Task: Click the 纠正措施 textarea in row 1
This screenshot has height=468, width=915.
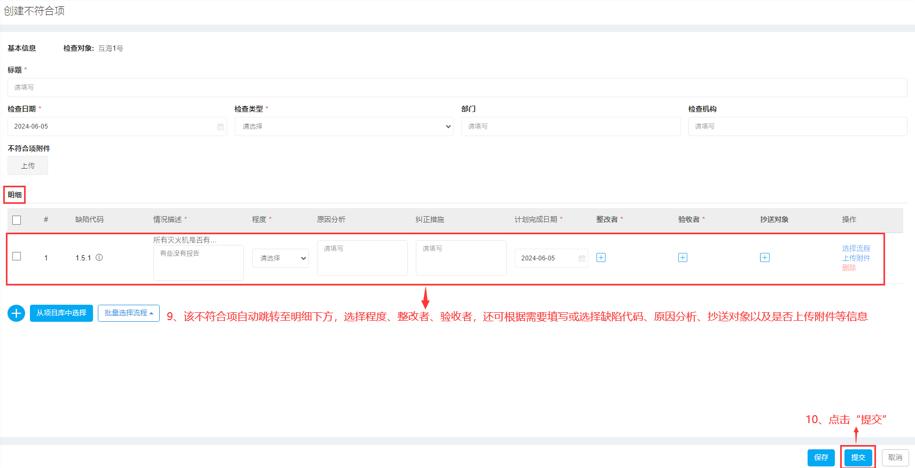Action: [461, 258]
